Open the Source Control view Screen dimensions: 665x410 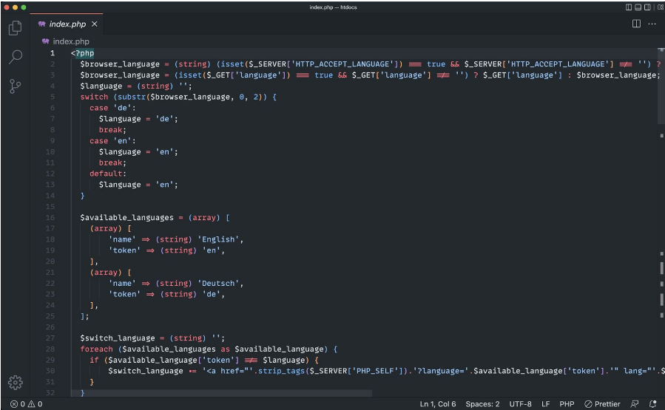(15, 86)
